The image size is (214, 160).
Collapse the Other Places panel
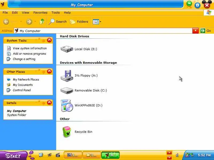49,71
